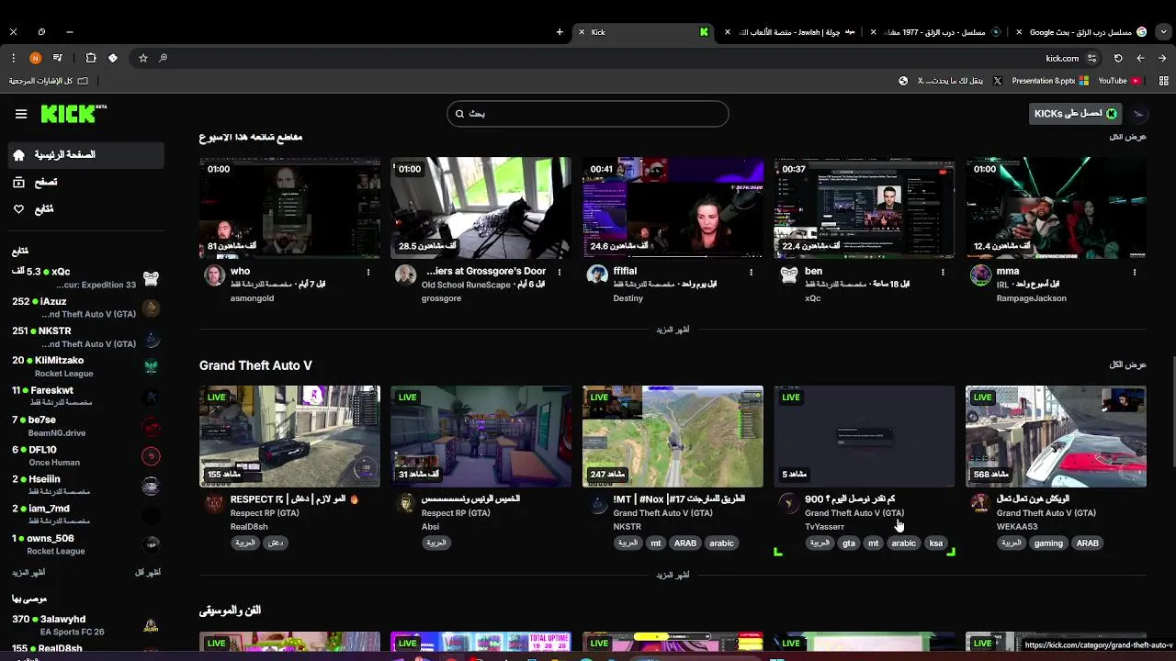Viewport: 1176px width, 661px height.
Task: Play the asmongold 'who' clip thumbnail
Action: [x=289, y=208]
